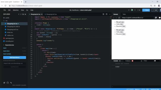Click the editor preview layout icon

[107, 14]
